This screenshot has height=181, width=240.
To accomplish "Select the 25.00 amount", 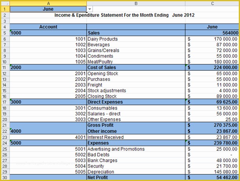I will pyautogui.click(x=212, y=119).
